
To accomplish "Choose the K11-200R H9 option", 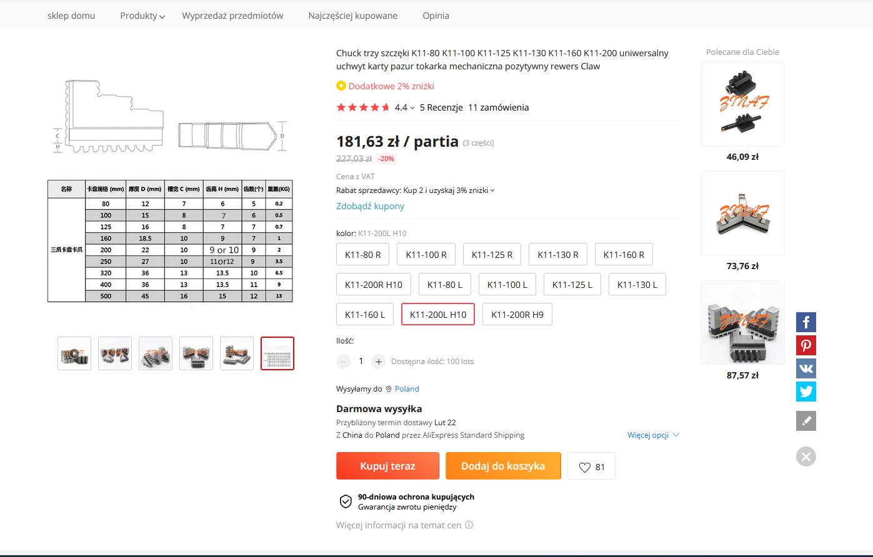I will pyautogui.click(x=517, y=315).
